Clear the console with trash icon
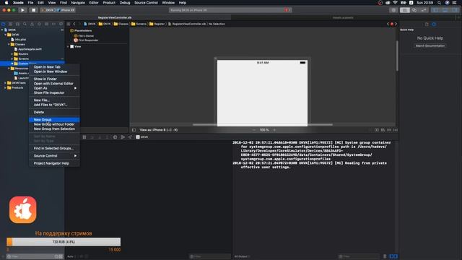The height and width of the screenshot is (260, 462). coord(385,256)
